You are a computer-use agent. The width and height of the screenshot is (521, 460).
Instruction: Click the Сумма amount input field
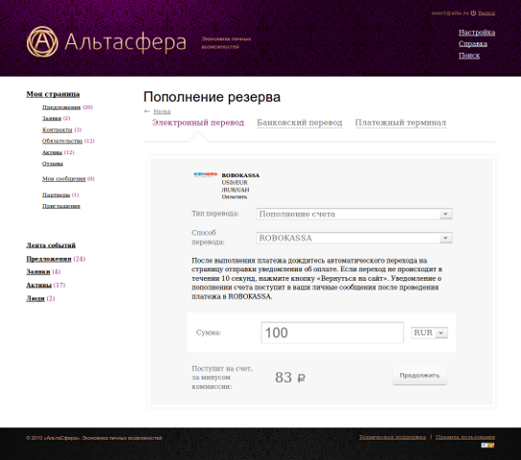[x=332, y=333]
